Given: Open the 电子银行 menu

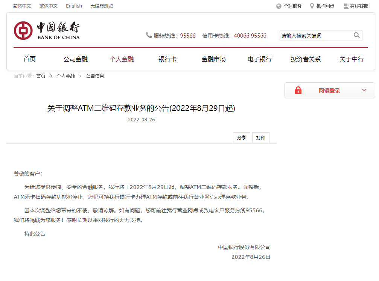Looking at the screenshot, I should [x=260, y=59].
